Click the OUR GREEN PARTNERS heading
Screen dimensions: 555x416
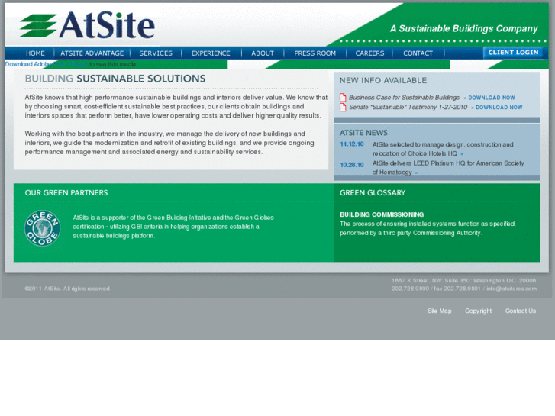click(66, 193)
